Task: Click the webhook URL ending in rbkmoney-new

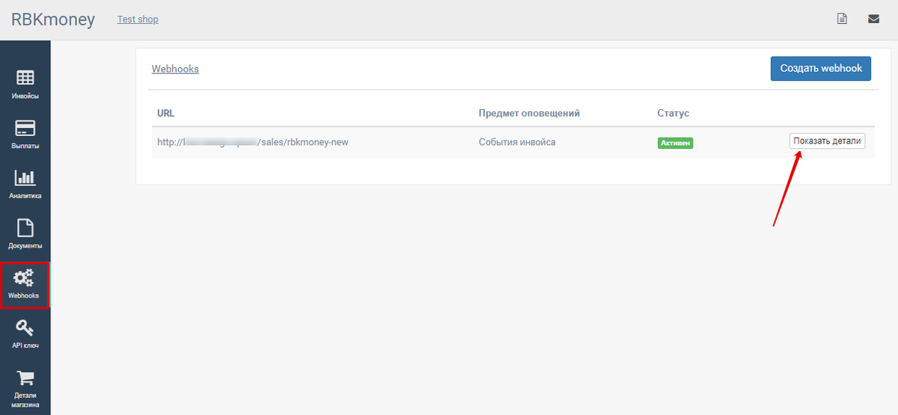Action: coord(253,142)
